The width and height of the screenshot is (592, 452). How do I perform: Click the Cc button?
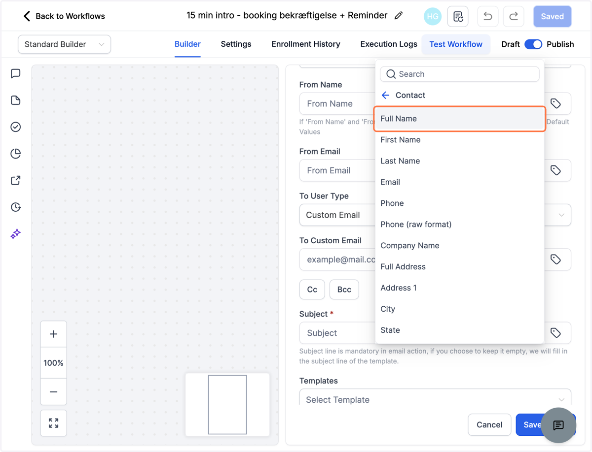coord(312,290)
